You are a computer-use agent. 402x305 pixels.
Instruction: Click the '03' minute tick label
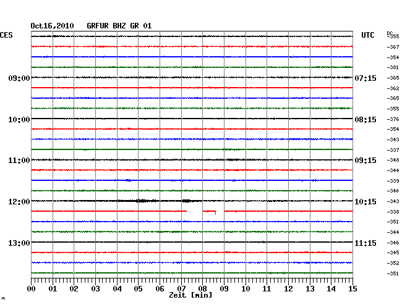[95, 288]
